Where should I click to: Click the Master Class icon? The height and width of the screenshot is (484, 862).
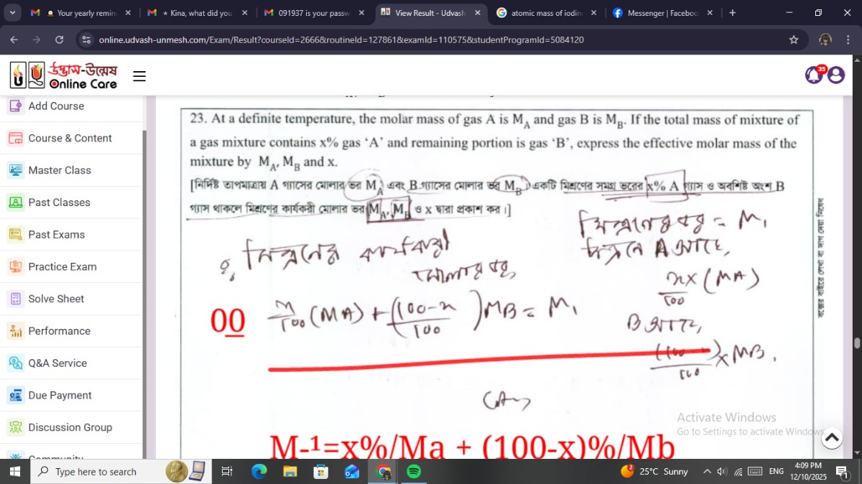pos(16,170)
